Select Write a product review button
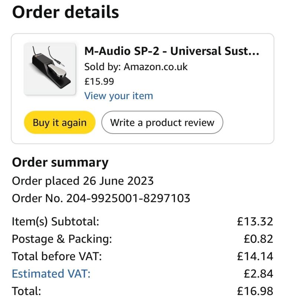Screen dimensions: 285x302 162,122
